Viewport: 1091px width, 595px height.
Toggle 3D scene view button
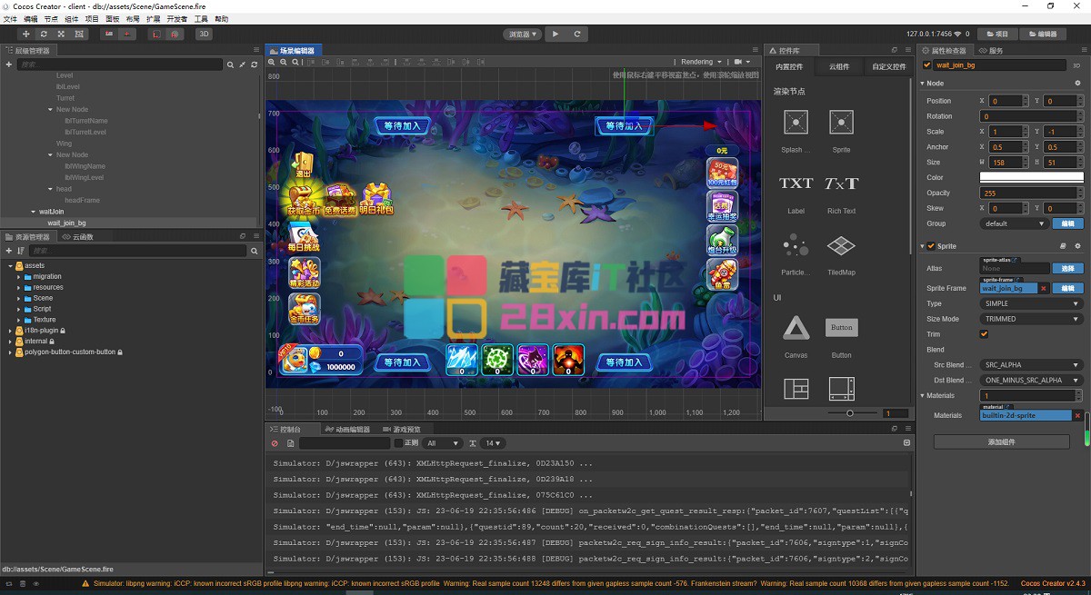click(x=205, y=34)
